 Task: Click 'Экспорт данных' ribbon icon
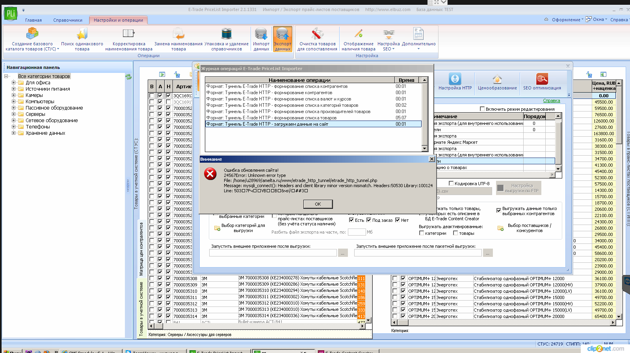click(282, 39)
